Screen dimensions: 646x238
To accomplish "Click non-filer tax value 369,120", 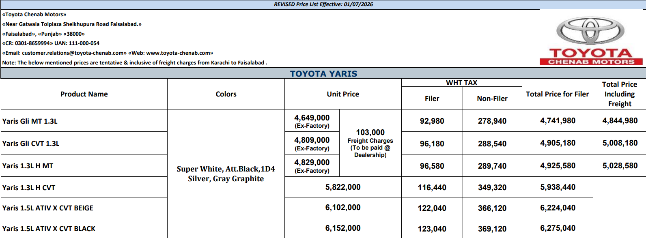I will pyautogui.click(x=492, y=229).
